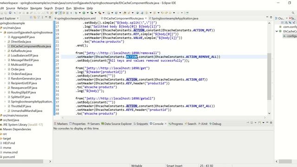Minimize the Project Explorer view
This screenshot has width=297, height=167.
pos(46,17)
